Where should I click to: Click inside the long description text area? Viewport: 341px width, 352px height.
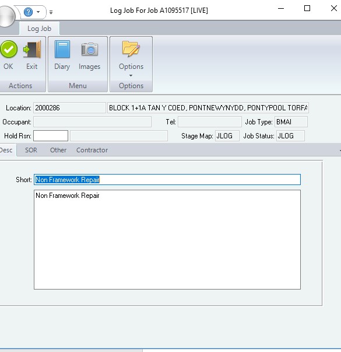167,239
